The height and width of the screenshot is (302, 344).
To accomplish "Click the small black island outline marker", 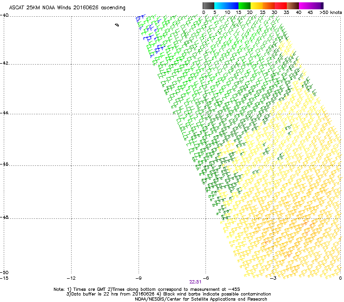I will (x=117, y=25).
